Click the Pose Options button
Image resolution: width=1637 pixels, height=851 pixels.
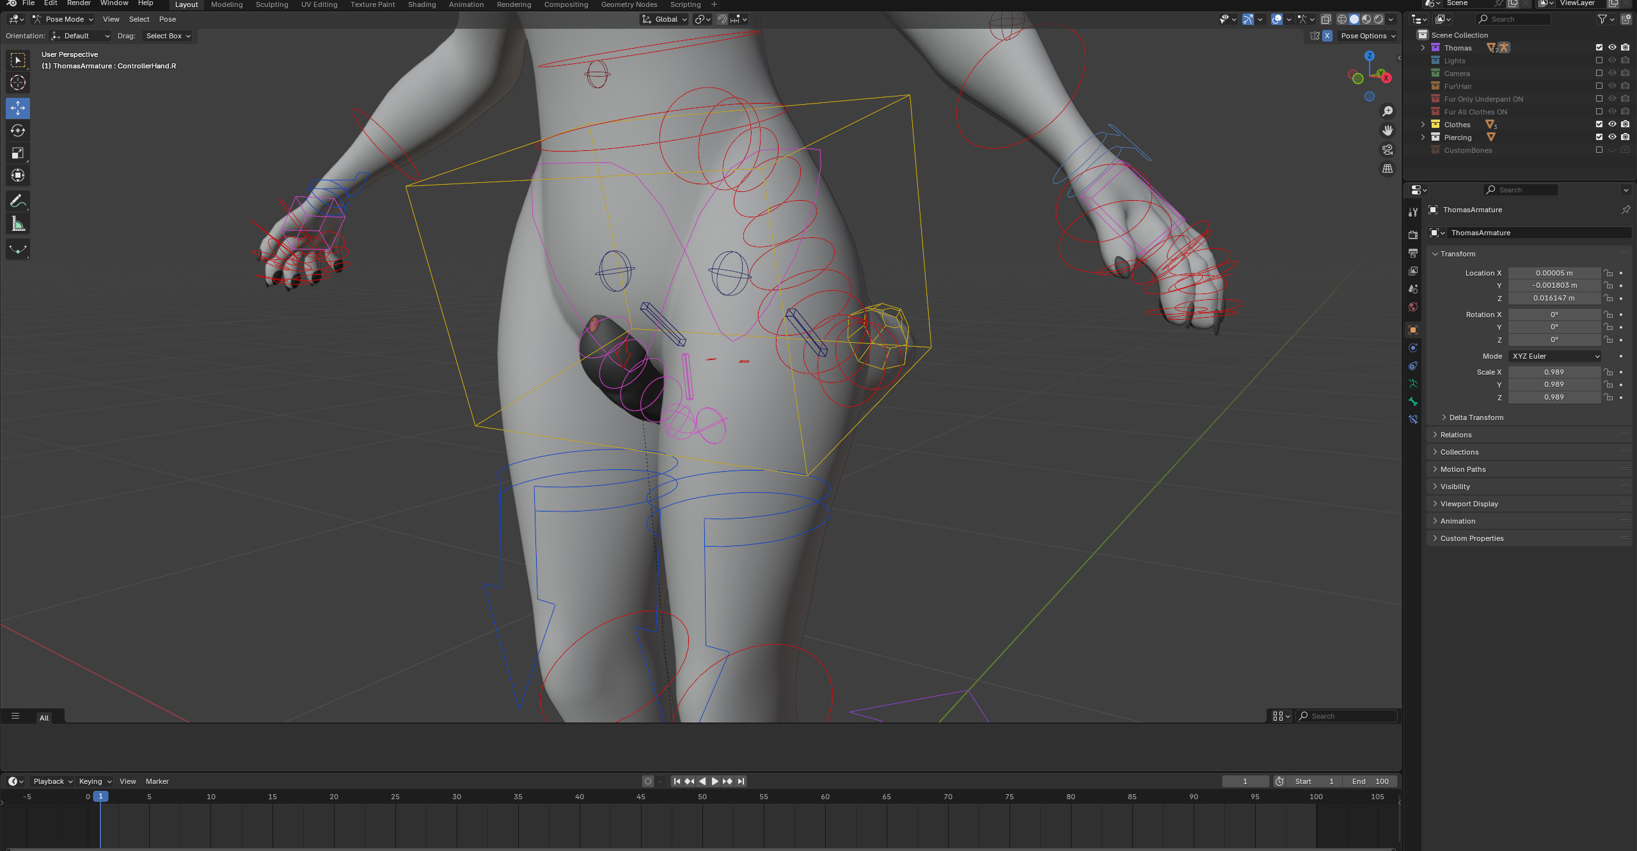(x=1368, y=36)
